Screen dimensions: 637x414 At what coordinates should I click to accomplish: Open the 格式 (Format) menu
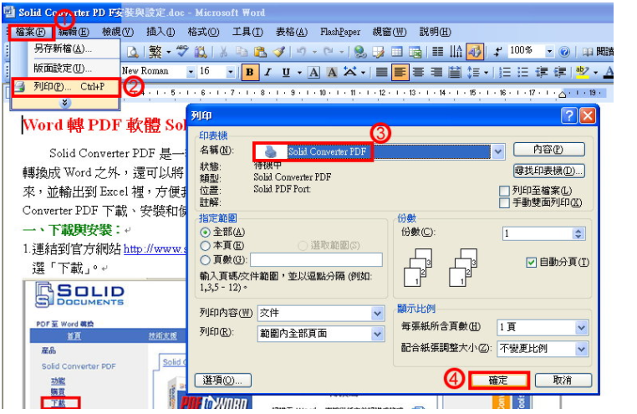(x=203, y=32)
